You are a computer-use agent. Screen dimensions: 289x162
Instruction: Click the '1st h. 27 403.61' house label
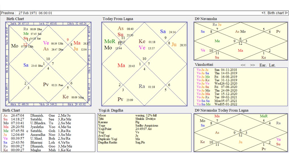point(48,24)
